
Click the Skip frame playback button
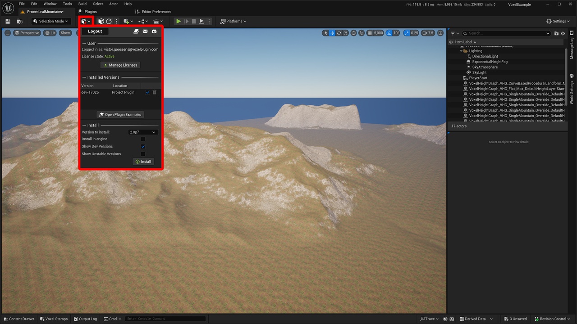186,21
